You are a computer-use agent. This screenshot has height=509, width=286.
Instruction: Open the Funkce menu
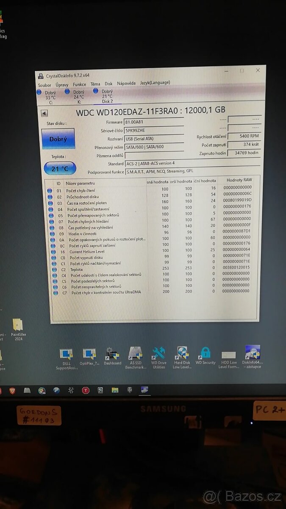[x=79, y=84]
